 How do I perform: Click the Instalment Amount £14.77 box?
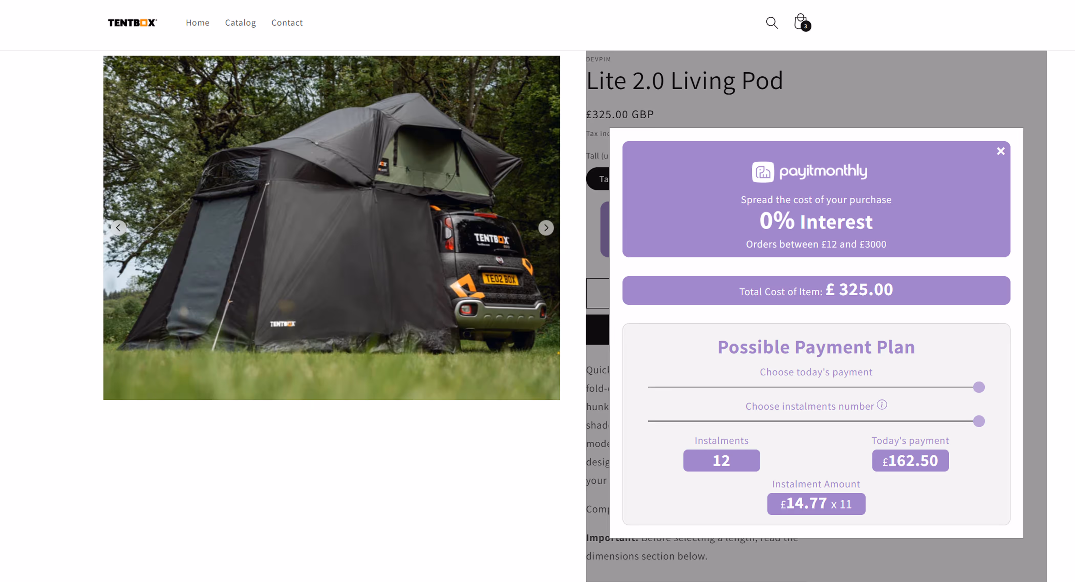pyautogui.click(x=816, y=503)
